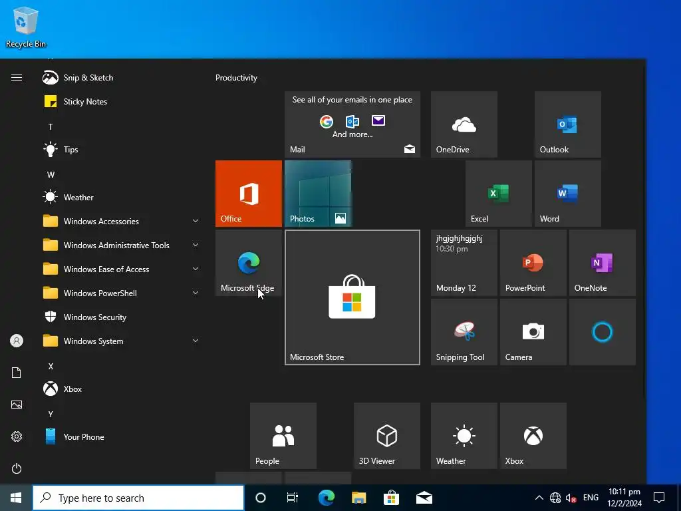The image size is (681, 511).
Task: Open the Xbox tile
Action: [533, 436]
